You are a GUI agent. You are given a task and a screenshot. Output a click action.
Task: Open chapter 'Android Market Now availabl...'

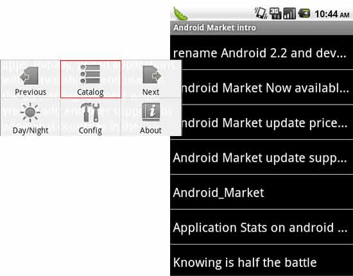coord(261,87)
